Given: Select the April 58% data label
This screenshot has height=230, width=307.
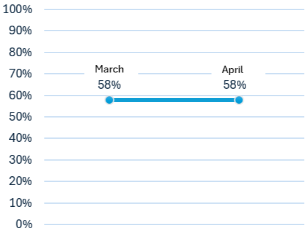Looking at the screenshot, I should click(234, 84).
